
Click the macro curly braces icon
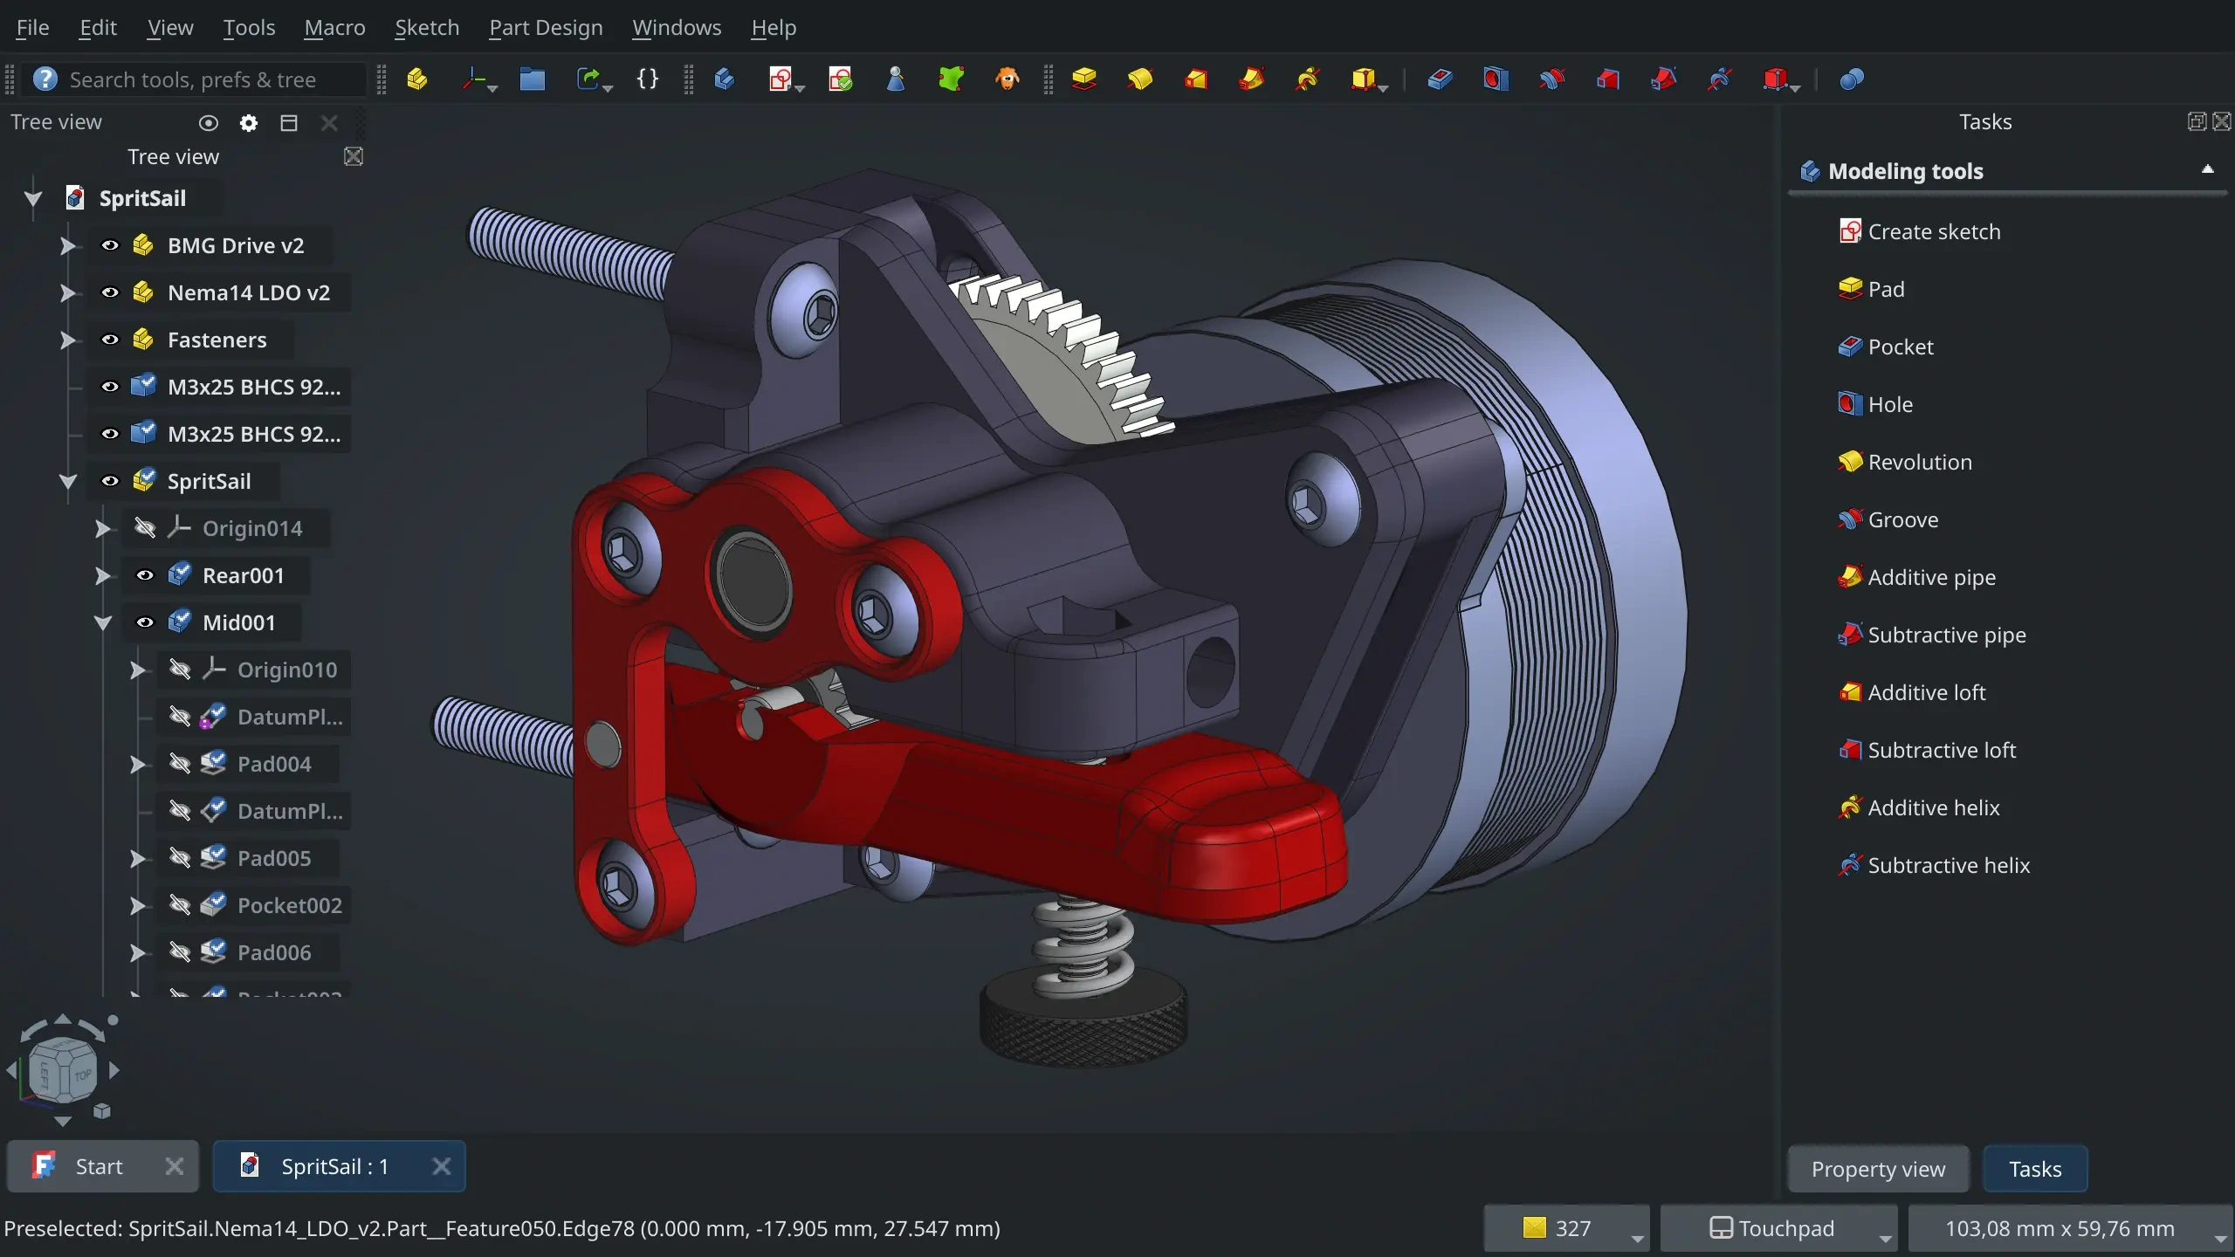pyautogui.click(x=647, y=79)
